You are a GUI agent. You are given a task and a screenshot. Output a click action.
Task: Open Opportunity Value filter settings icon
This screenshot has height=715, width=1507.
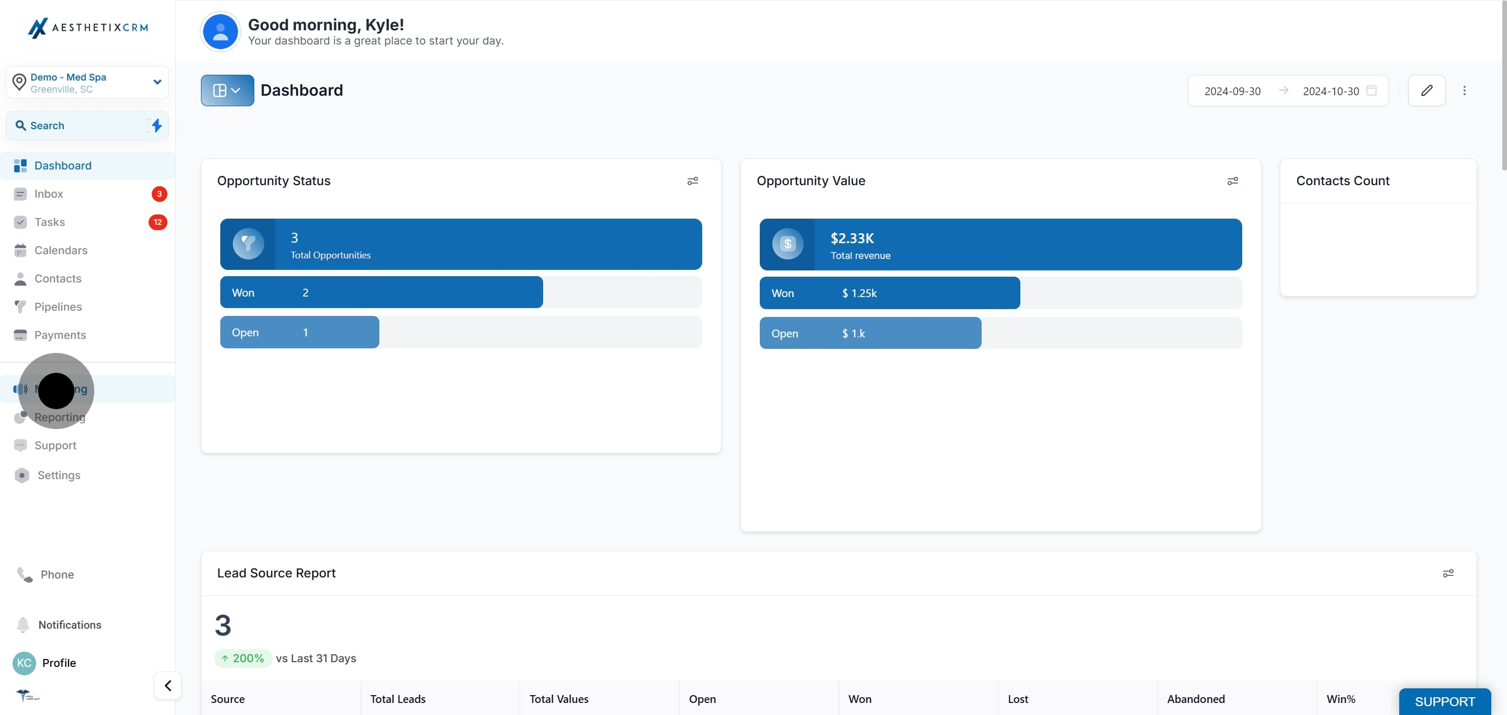click(x=1232, y=181)
